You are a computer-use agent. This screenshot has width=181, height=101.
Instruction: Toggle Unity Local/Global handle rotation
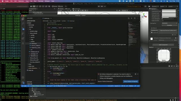pos(61,6)
